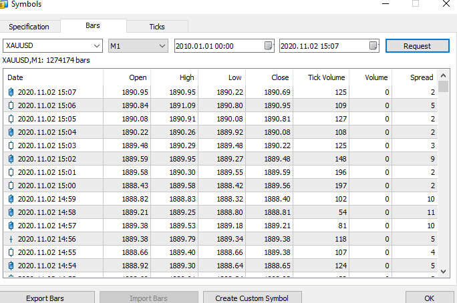Click the candlestick icon for the 14:55 bar
Viewport: 457px width, 303px height.
(11, 252)
